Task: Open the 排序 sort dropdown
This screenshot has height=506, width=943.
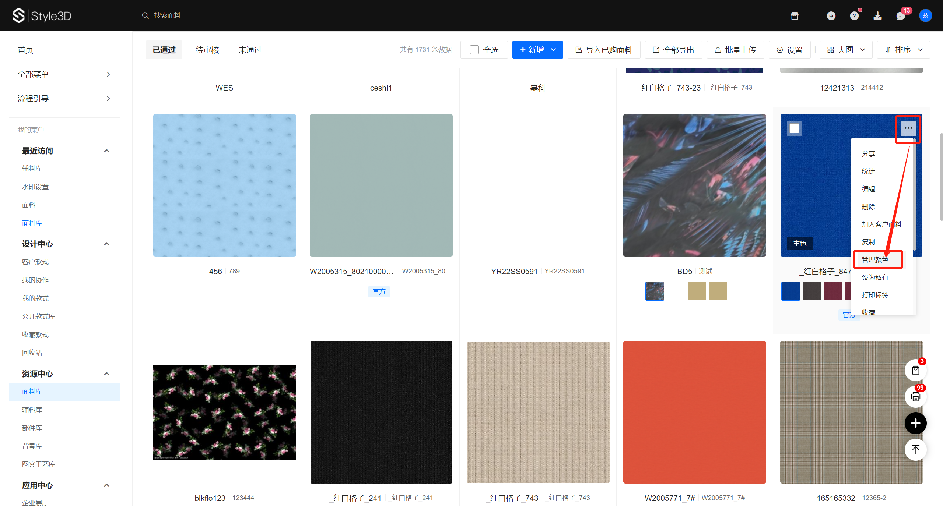Action: pos(903,50)
